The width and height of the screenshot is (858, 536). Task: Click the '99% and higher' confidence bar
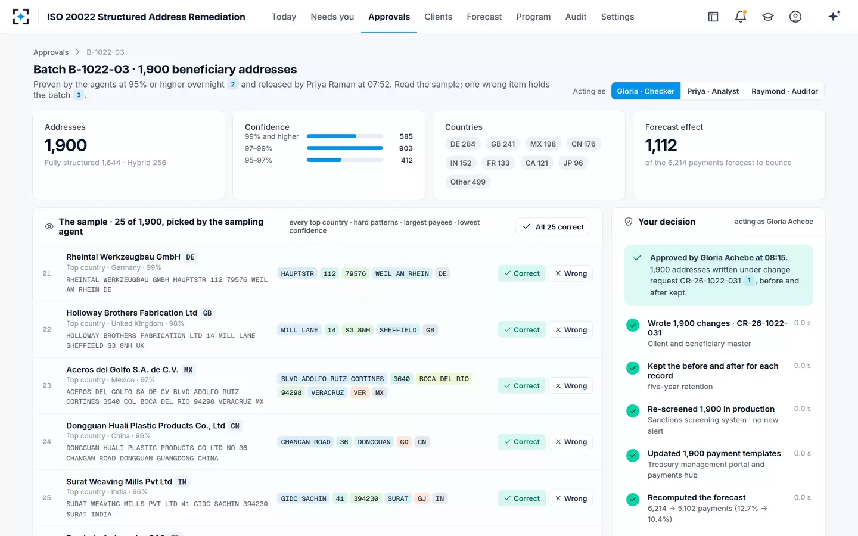point(345,136)
